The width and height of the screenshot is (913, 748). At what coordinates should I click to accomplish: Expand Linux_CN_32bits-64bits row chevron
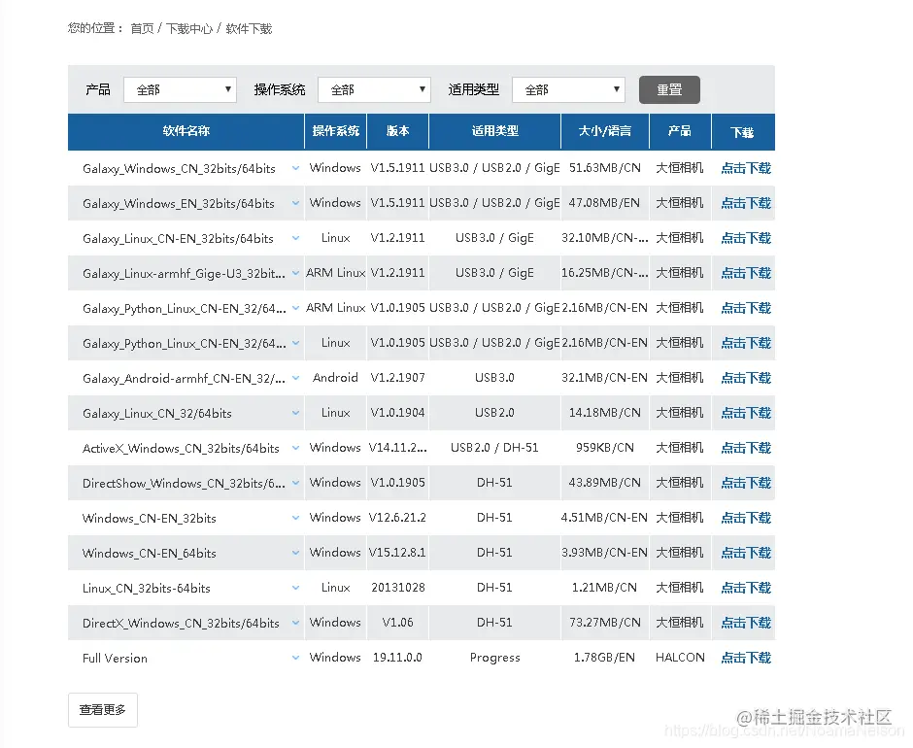coord(296,588)
